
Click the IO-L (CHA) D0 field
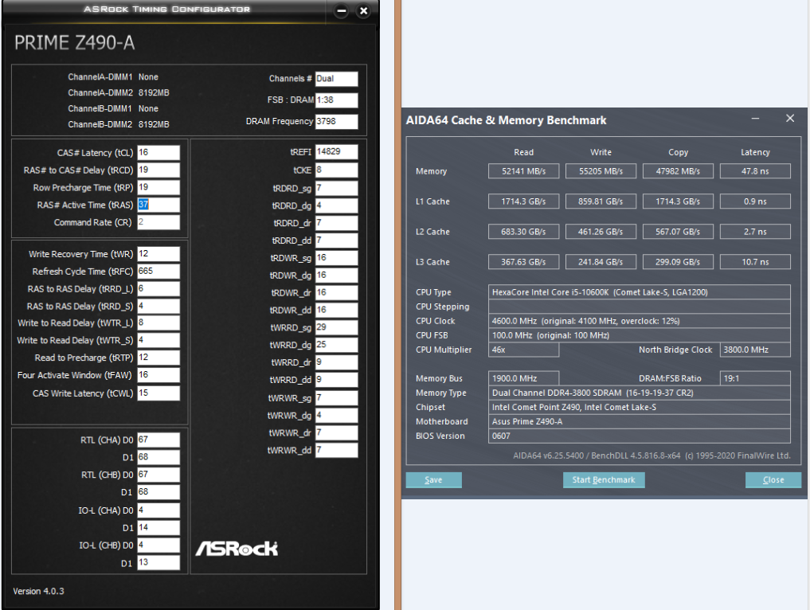tap(158, 510)
